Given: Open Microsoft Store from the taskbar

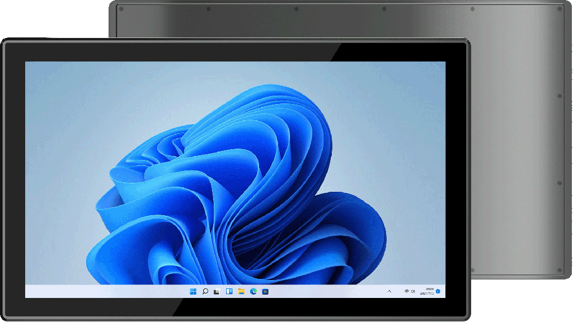Looking at the screenshot, I should [265, 291].
